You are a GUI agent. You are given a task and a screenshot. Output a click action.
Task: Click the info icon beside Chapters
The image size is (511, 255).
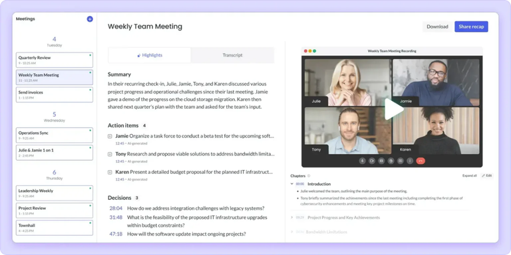(x=309, y=175)
